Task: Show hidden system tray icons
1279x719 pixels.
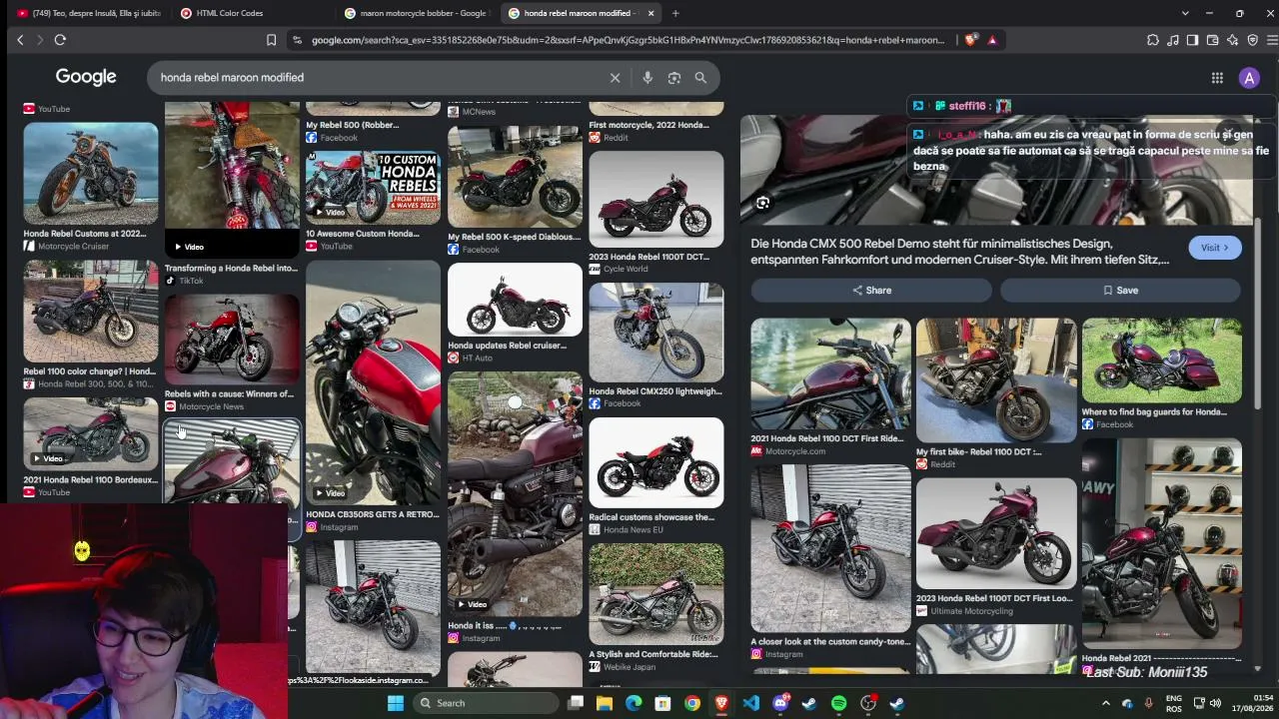Action: [x=1106, y=703]
